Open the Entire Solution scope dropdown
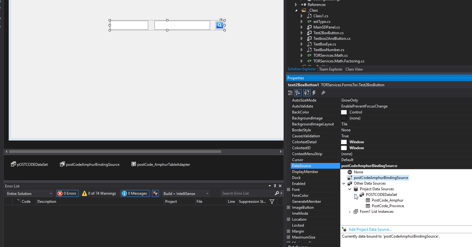 coord(30,194)
